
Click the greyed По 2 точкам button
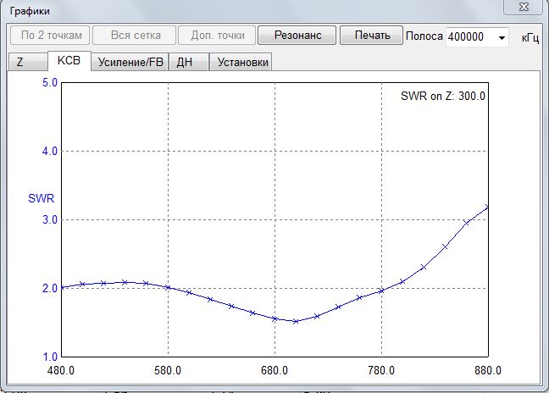tap(50, 36)
